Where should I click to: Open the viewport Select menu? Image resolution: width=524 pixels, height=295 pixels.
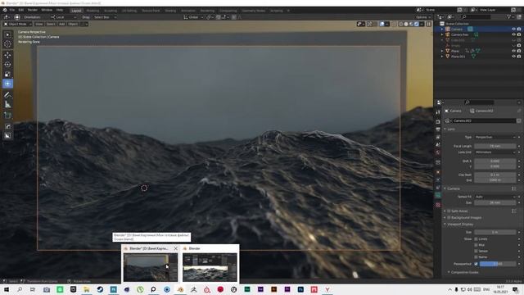(x=51, y=24)
